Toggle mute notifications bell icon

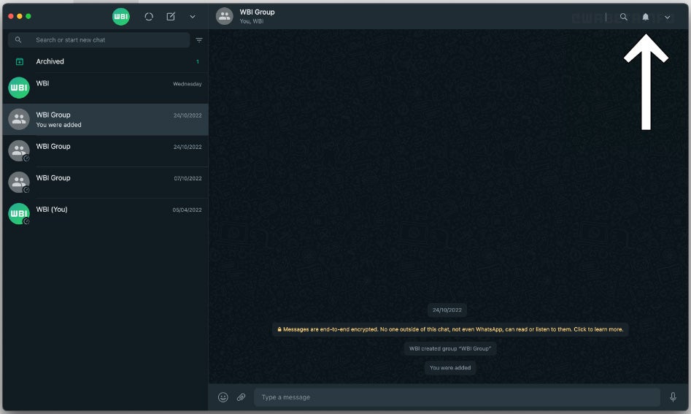coord(645,17)
